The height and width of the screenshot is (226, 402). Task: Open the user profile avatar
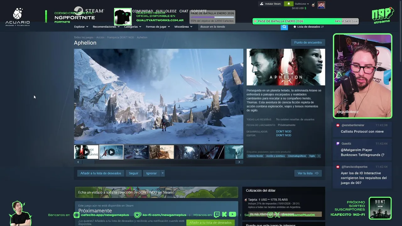(321, 5)
